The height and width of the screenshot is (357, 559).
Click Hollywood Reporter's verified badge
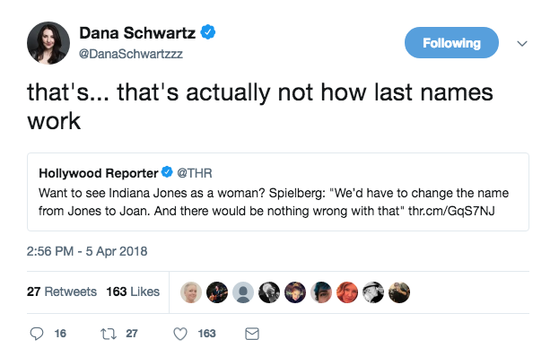167,172
